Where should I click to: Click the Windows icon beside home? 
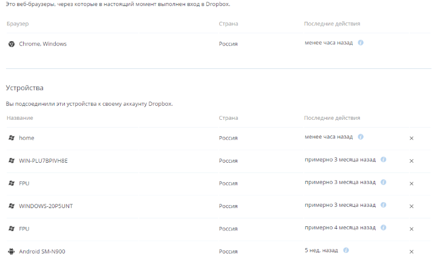(x=12, y=138)
